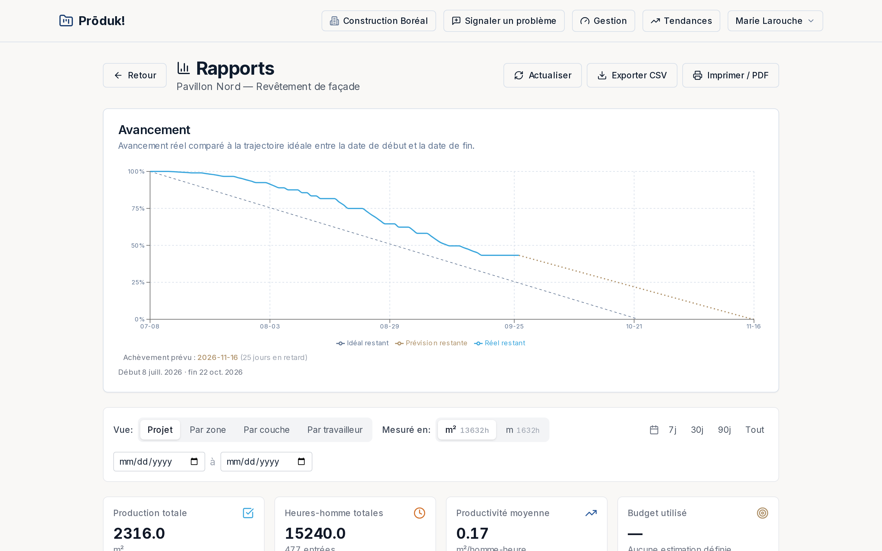
Task: Toggle the Prévision restante legend entry
Action: pyautogui.click(x=431, y=343)
